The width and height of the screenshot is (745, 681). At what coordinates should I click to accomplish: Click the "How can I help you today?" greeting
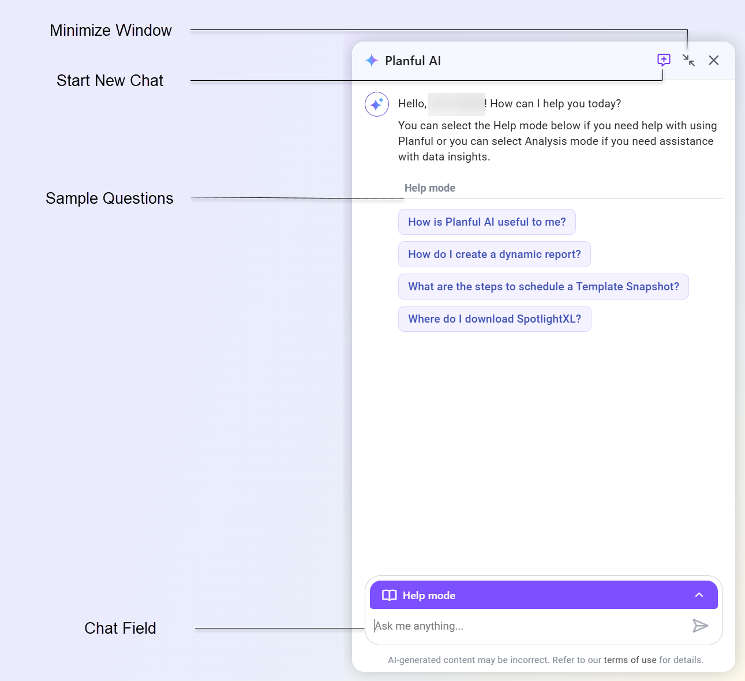[555, 104]
